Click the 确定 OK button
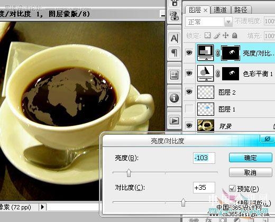Viewport: 275px width, 222px height. (250, 158)
